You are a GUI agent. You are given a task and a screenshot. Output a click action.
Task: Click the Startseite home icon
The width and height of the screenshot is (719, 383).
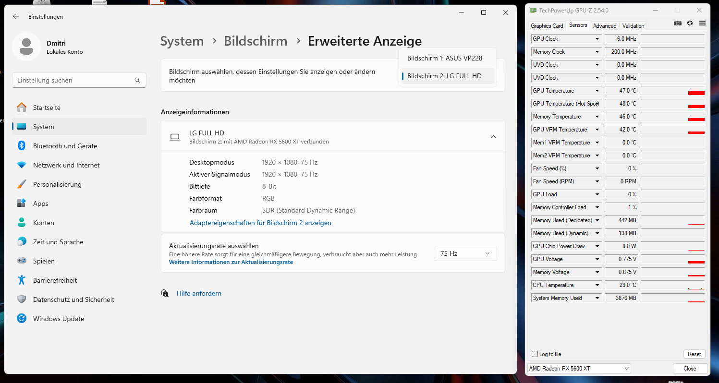point(22,108)
